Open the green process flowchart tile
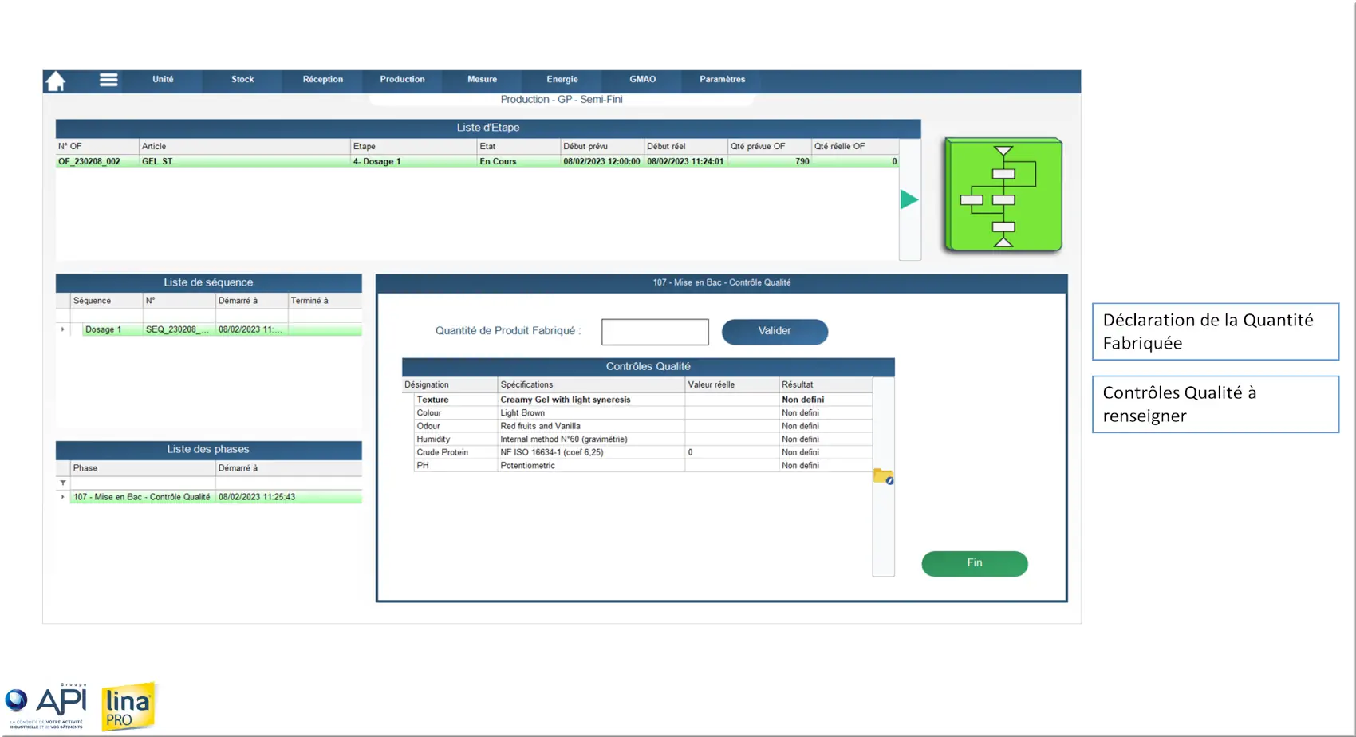1356x737 pixels. 1003,195
